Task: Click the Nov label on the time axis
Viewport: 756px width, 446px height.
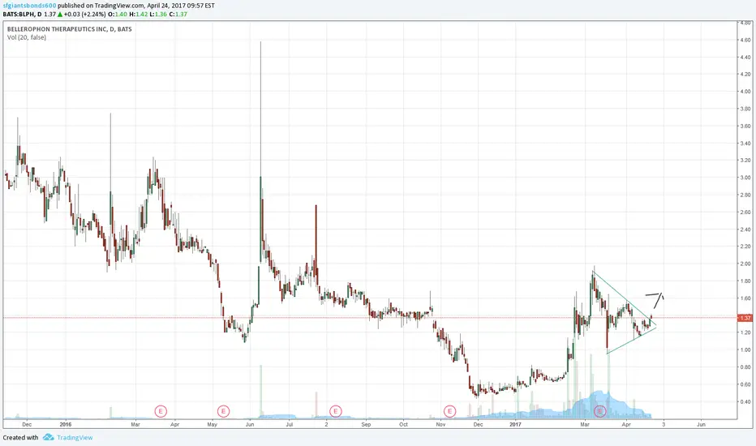Action: pyautogui.click(x=440, y=425)
